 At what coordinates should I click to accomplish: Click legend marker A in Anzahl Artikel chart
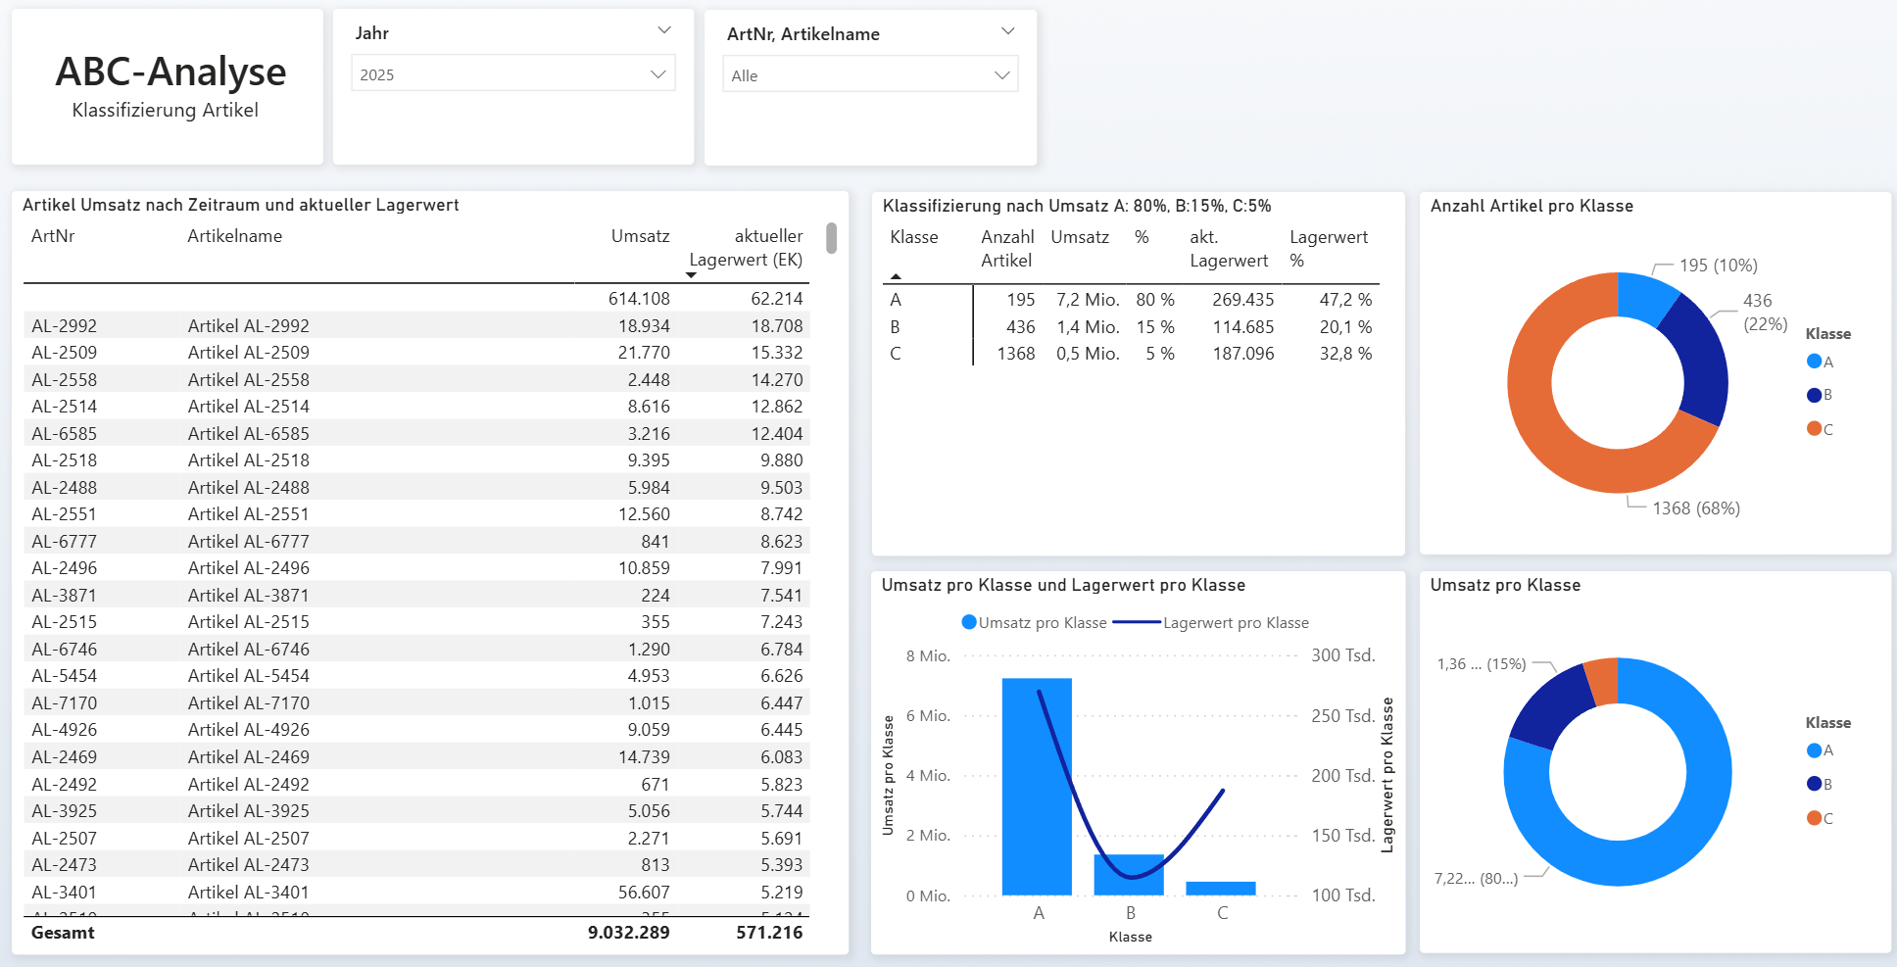click(x=1814, y=362)
